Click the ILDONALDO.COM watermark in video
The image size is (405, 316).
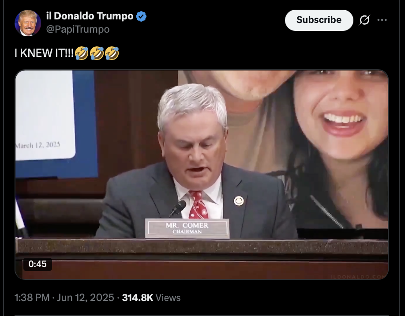[359, 276]
